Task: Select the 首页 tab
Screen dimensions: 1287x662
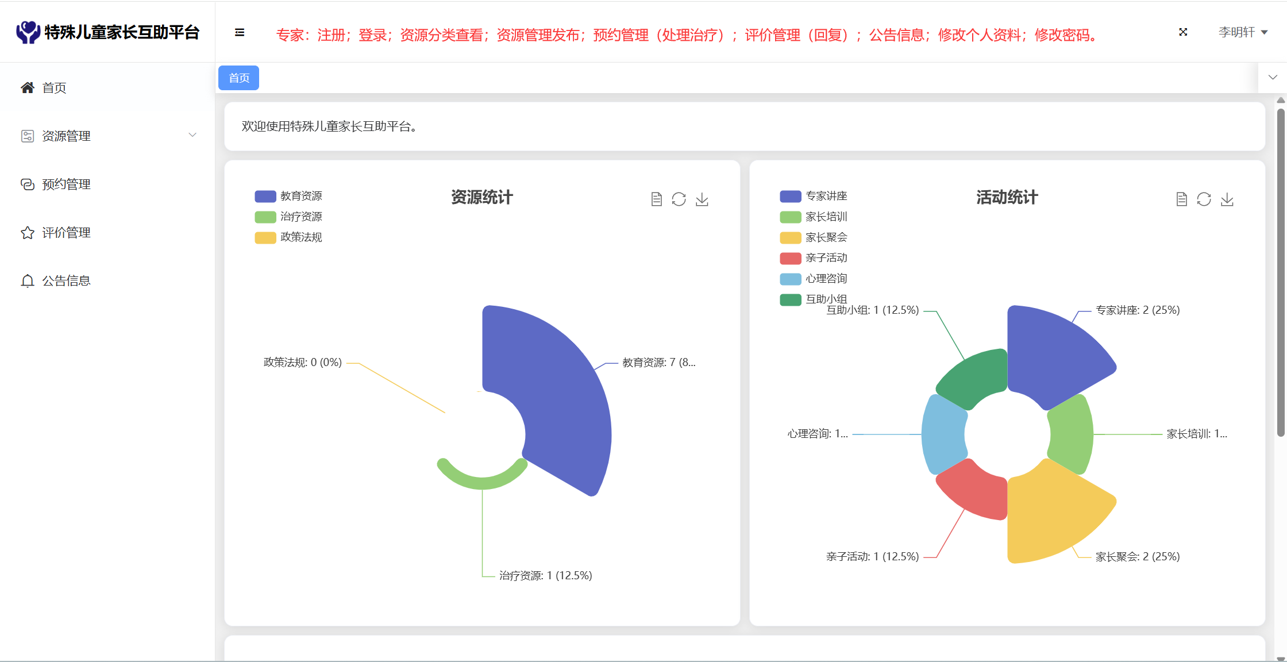Action: point(239,78)
